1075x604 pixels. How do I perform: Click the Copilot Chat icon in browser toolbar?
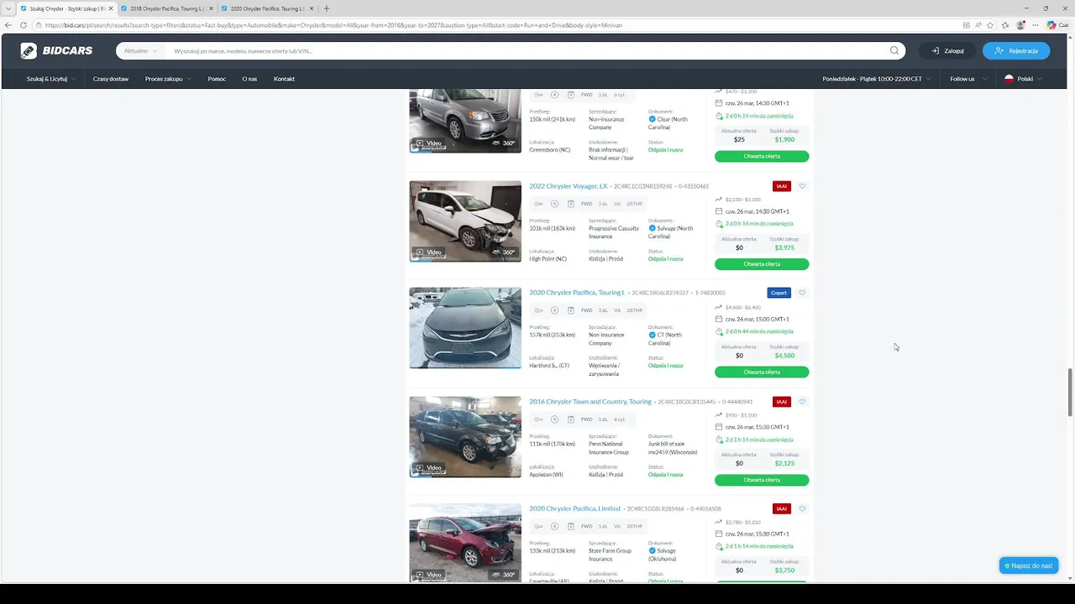(x=1057, y=25)
